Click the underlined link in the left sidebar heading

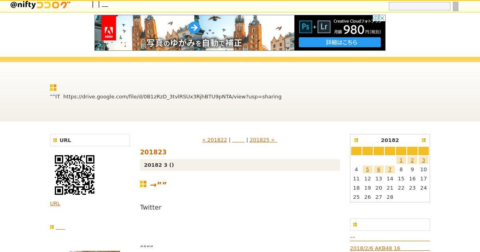60,227
